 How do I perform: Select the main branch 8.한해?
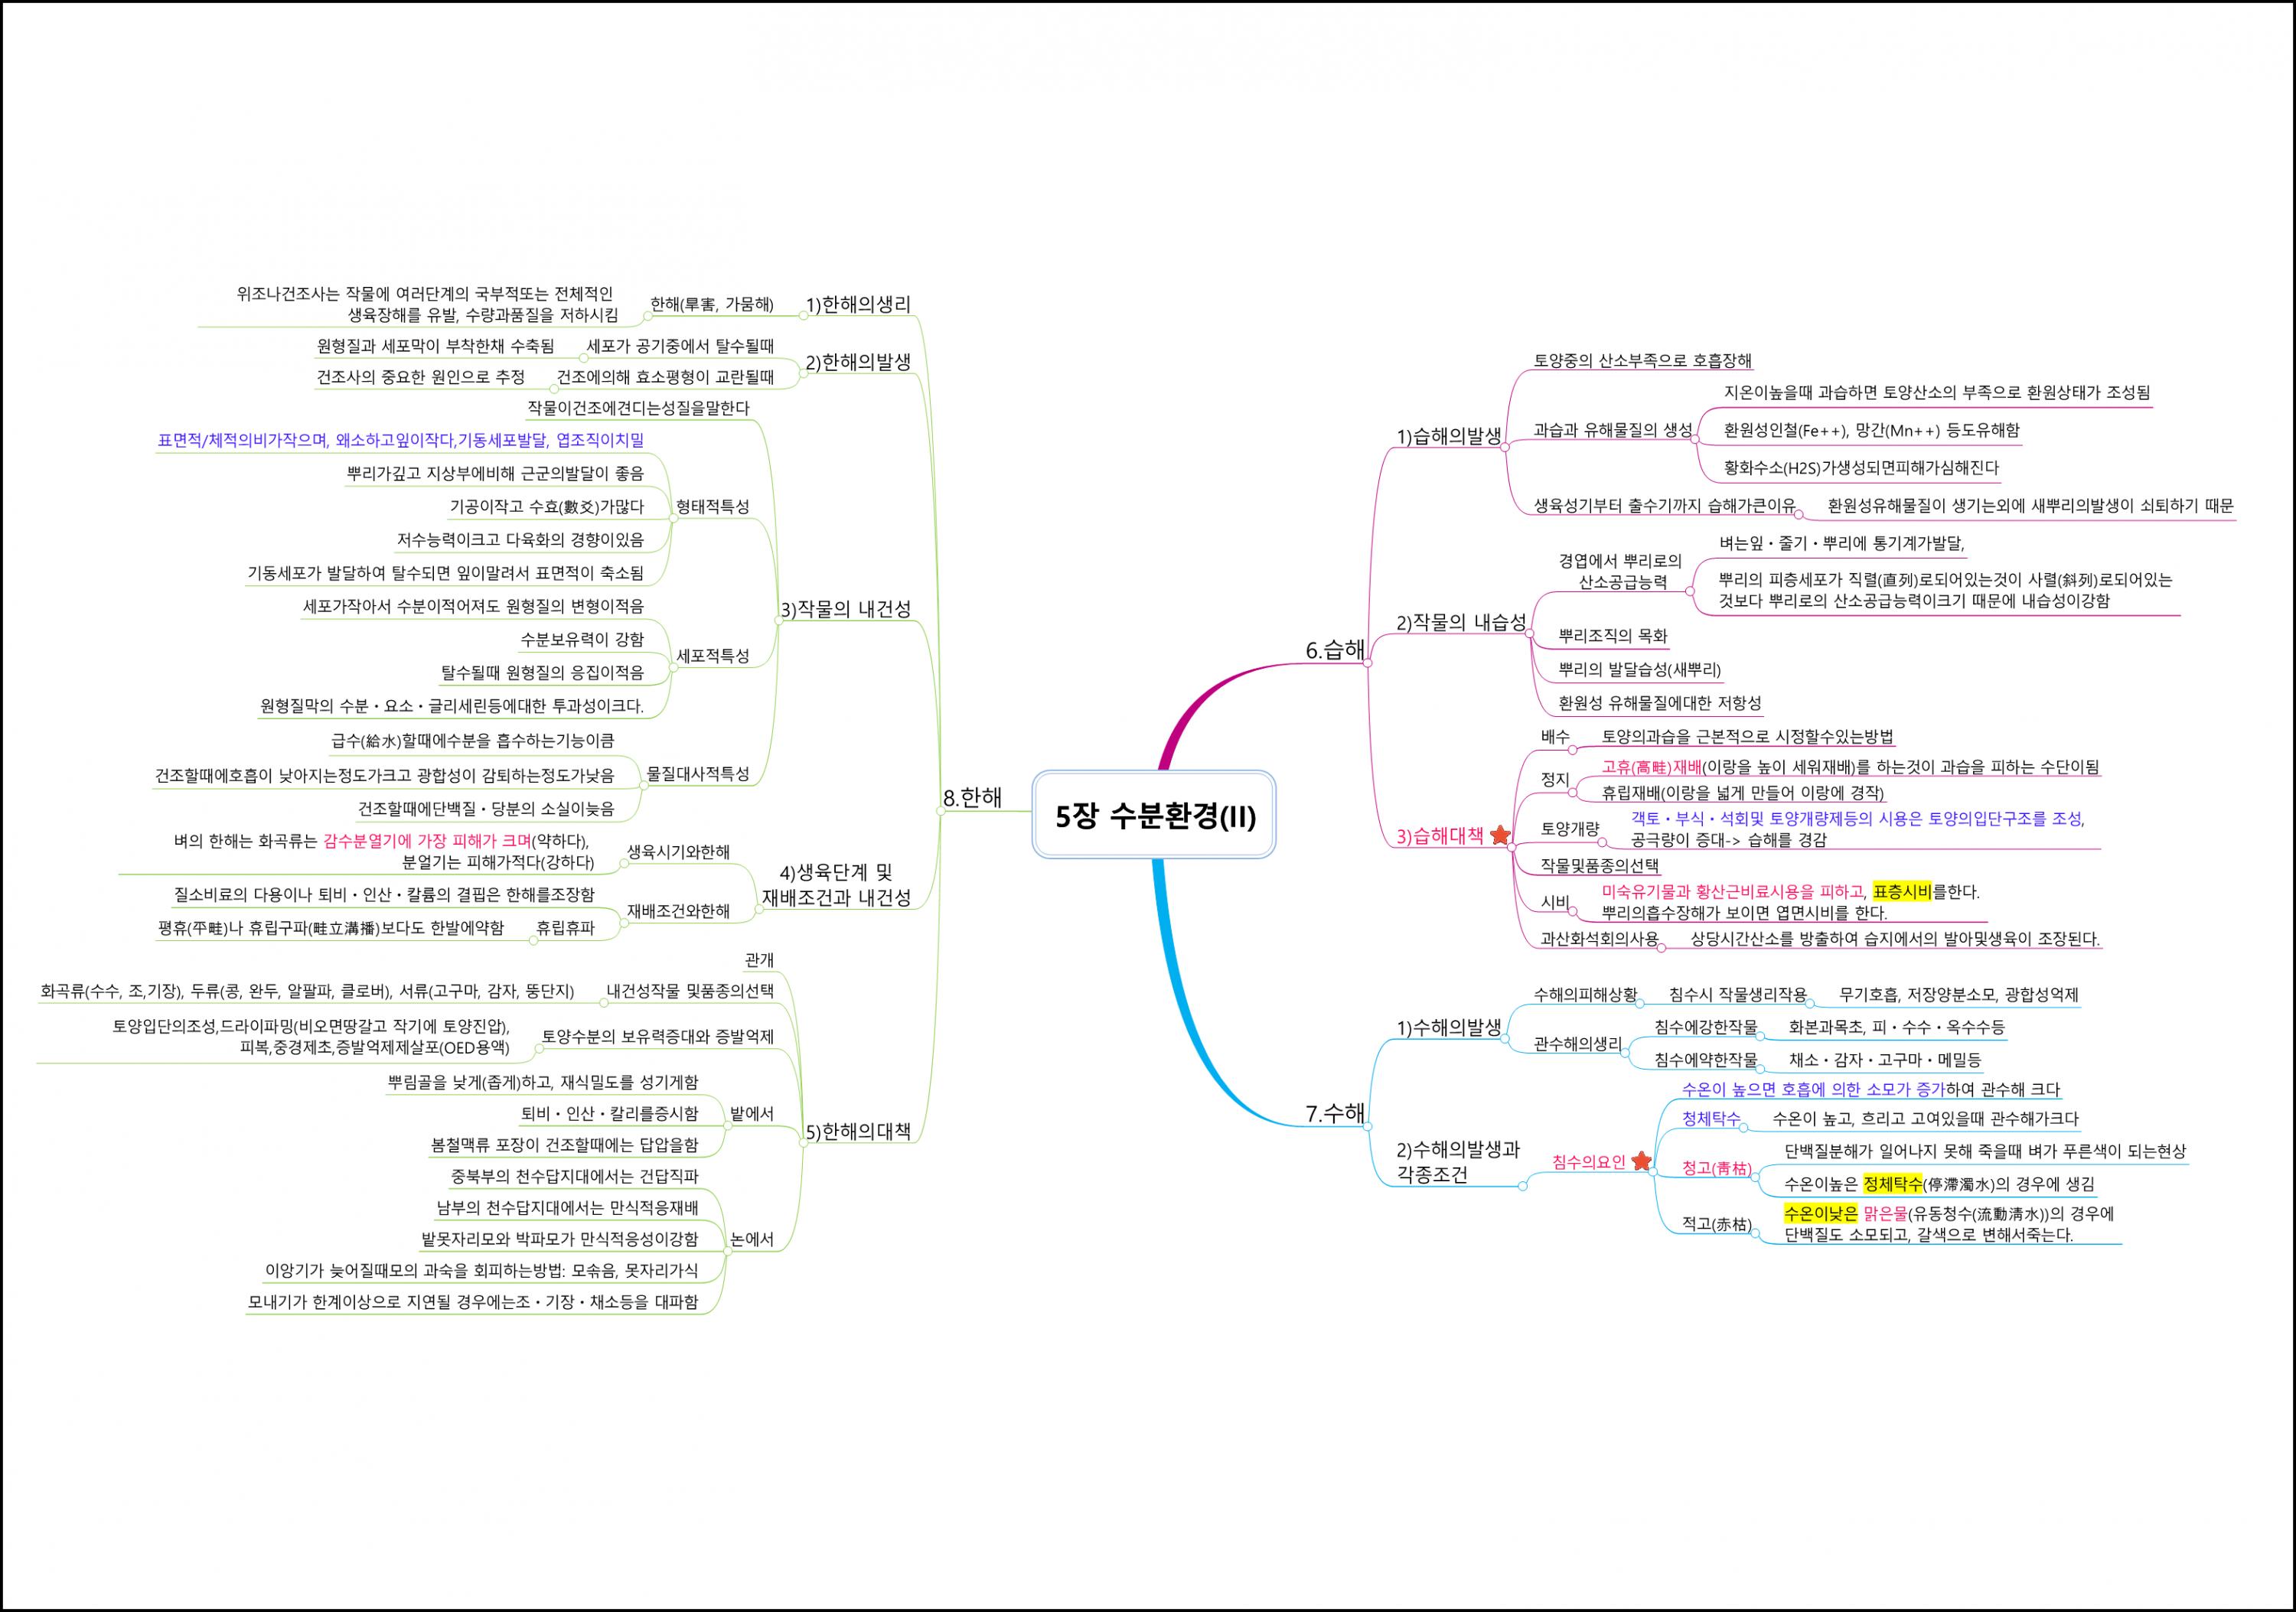tap(972, 797)
